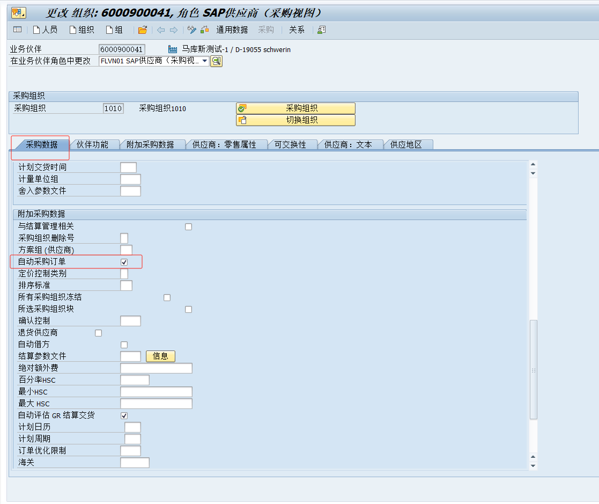Click the 采购组织 1010 field
Image resolution: width=599 pixels, height=504 pixels.
pos(114,108)
